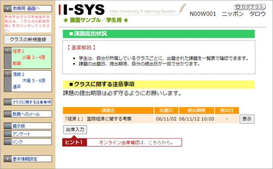Image resolution: width=273 pixels, height=169 pixels.
Task: Click the クラスの新規登録 button
Action: (x=28, y=40)
